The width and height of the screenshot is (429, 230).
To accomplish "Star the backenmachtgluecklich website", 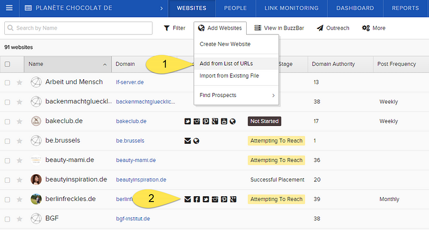I will pos(19,102).
